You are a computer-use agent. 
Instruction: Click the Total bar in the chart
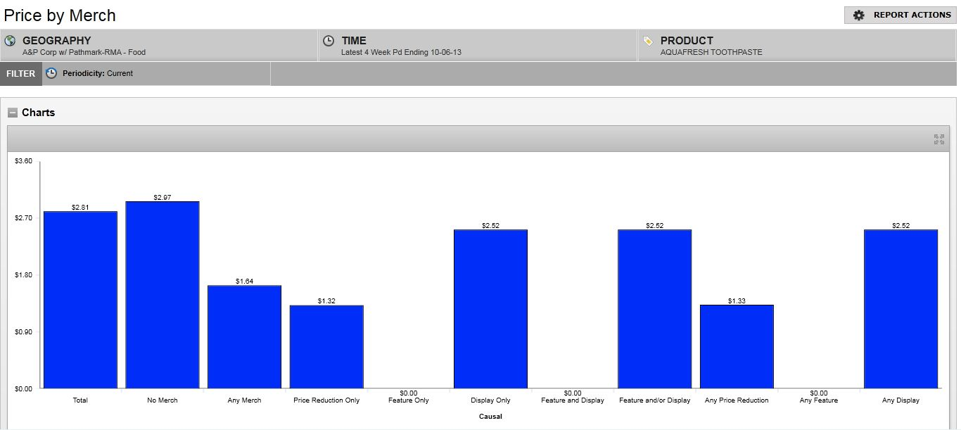(80, 299)
